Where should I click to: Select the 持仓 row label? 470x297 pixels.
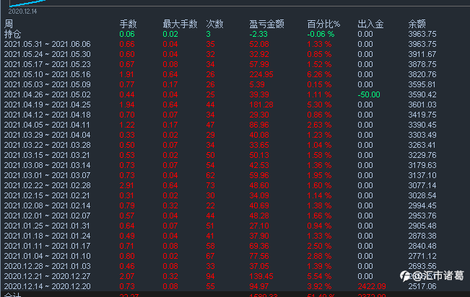click(x=12, y=34)
